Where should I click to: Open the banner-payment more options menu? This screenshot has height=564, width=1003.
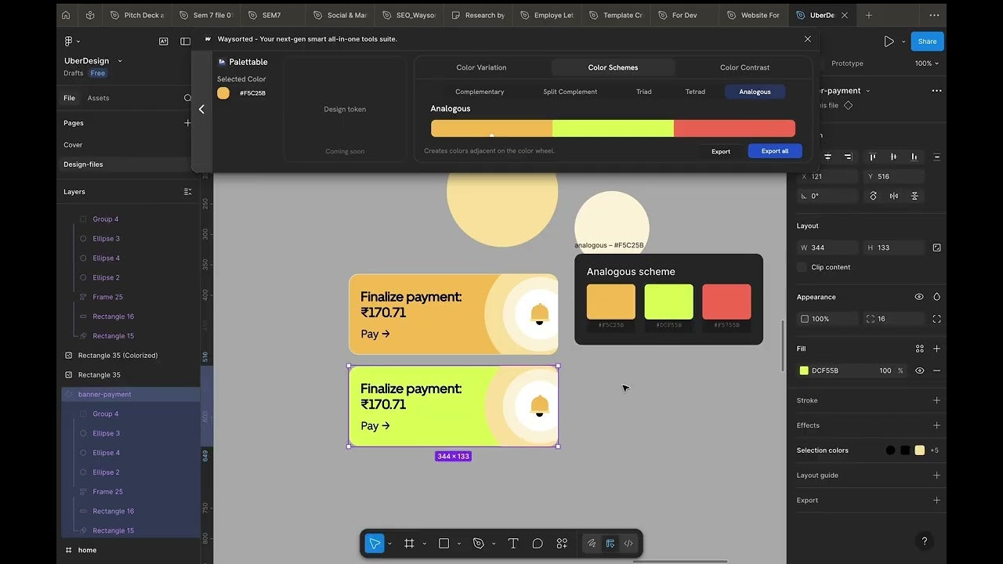tap(936, 91)
